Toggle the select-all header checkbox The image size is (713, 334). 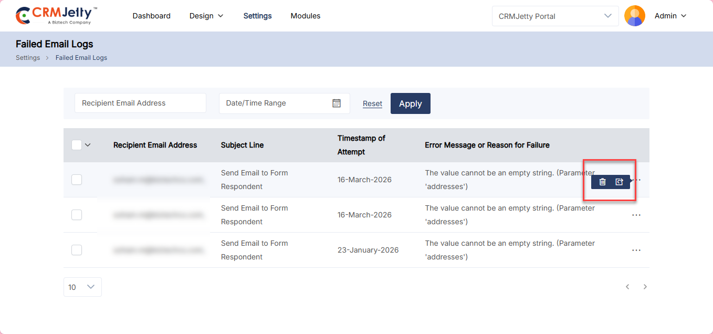click(77, 145)
